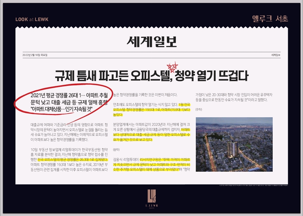
Task: Click the line '10일 부동산 정보업체 리얼투데이가'
Action: click(x=69, y=150)
